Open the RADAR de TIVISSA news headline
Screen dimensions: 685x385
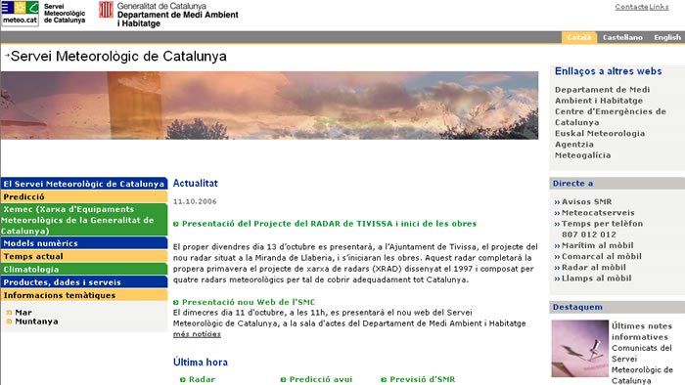[329, 224]
